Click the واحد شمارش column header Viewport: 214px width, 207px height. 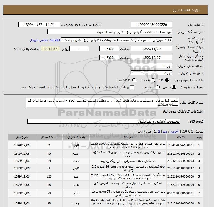click(76, 137)
